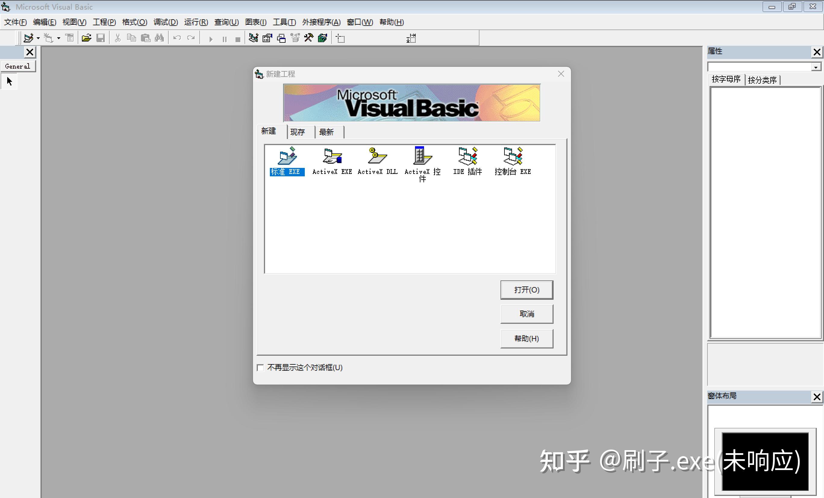The image size is (824, 498).
Task: Click the Break pause icon
Action: tap(224, 39)
